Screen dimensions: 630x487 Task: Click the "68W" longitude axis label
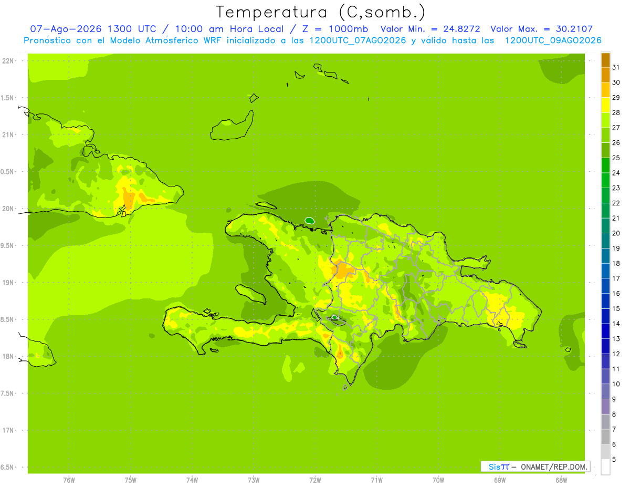(561, 480)
